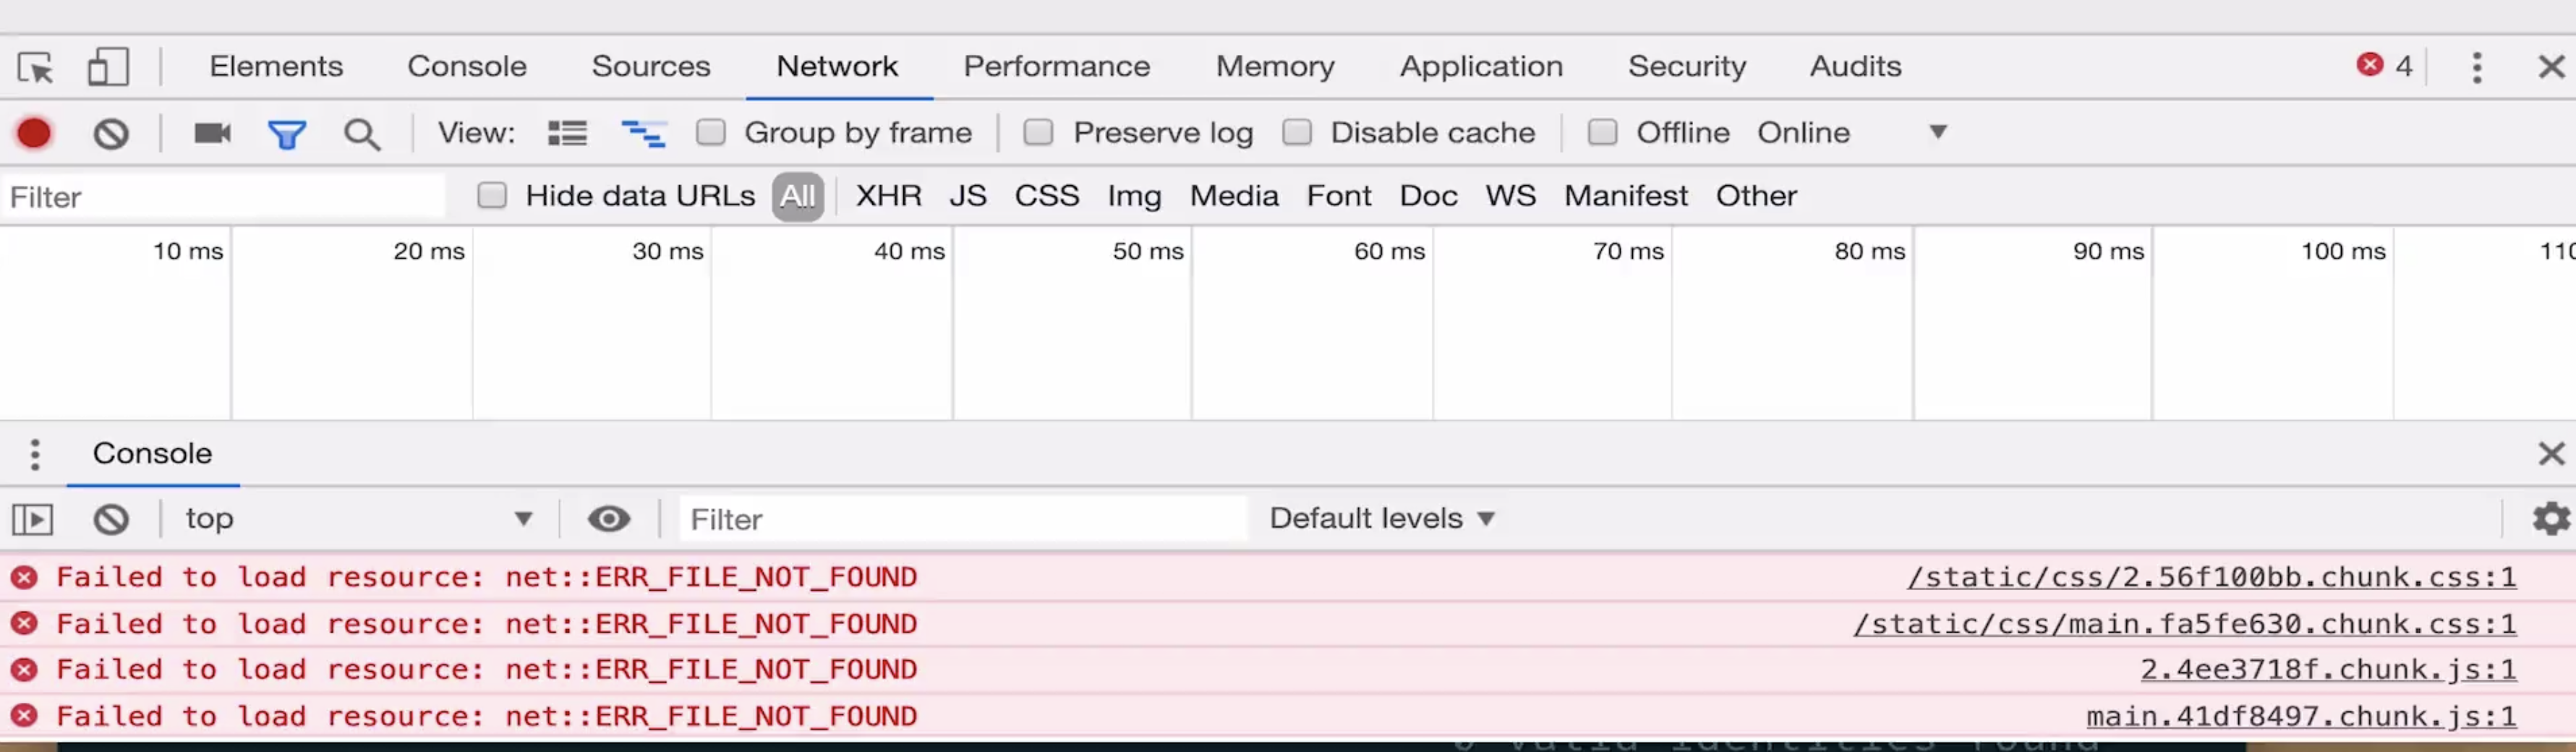Expand the Default levels dropdown
The height and width of the screenshot is (752, 2576).
coord(1381,518)
